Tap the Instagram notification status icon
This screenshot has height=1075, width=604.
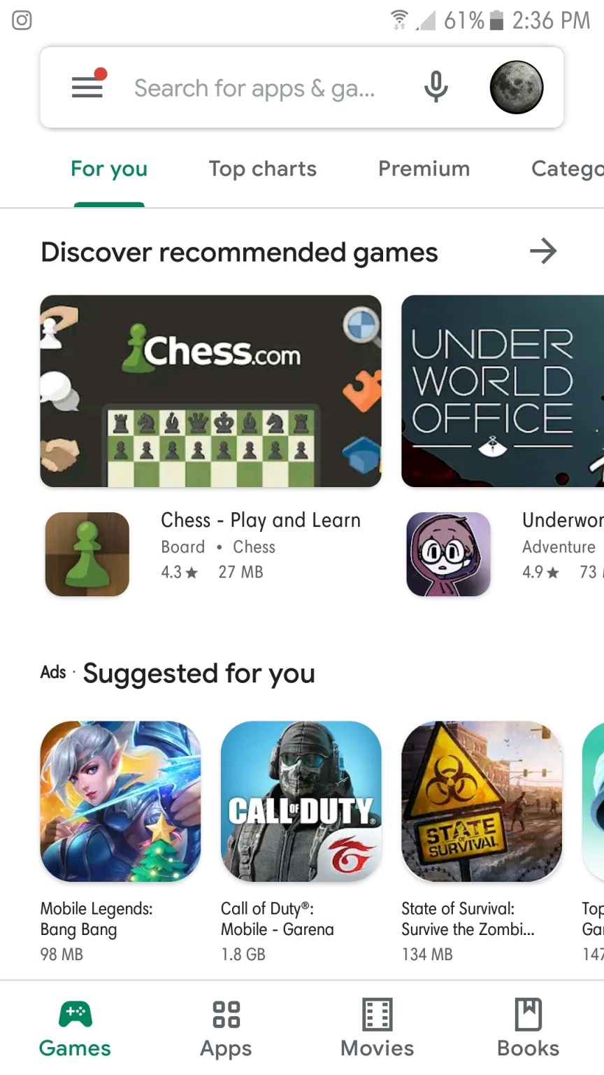(22, 20)
